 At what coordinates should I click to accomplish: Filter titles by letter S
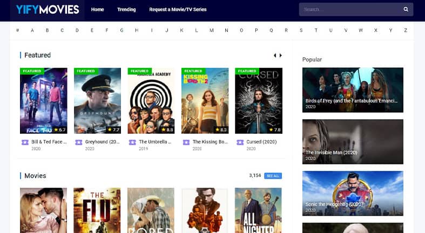pos(301,30)
